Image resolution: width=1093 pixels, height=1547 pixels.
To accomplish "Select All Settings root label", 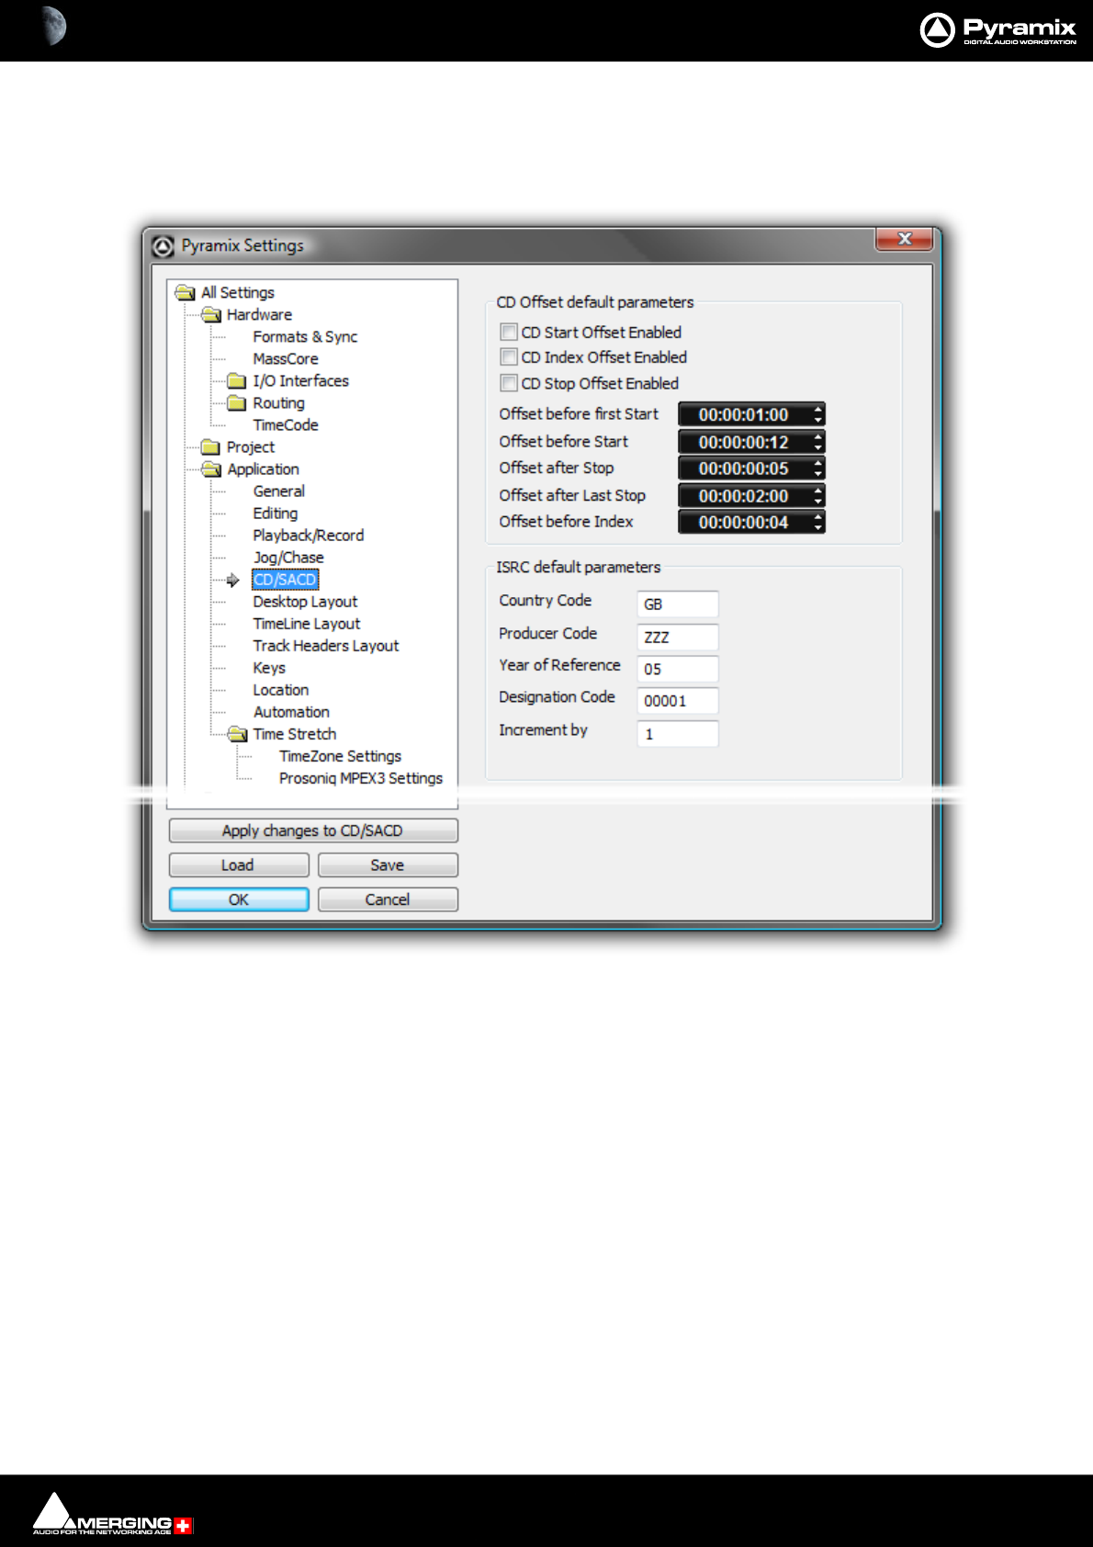I will 238,293.
